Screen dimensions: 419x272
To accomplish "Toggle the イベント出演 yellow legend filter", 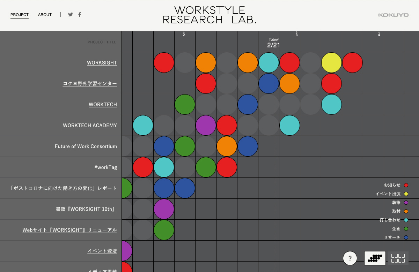I will (x=392, y=194).
